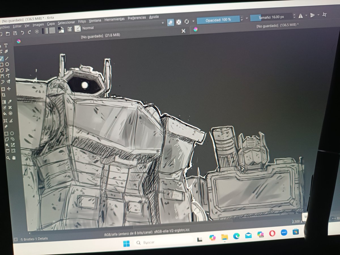Screen dimensions: 340x255
Task: Select the Colorize Mask tool
Action: 5,108
